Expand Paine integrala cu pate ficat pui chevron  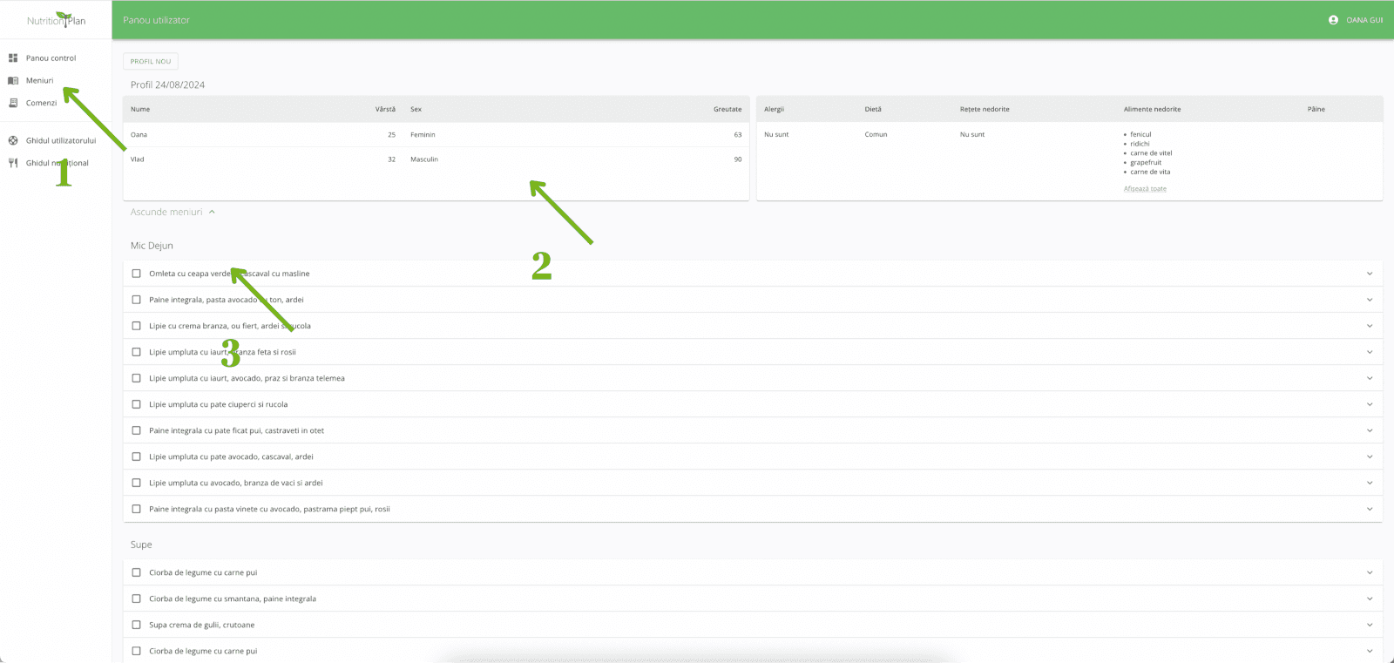click(x=1370, y=430)
